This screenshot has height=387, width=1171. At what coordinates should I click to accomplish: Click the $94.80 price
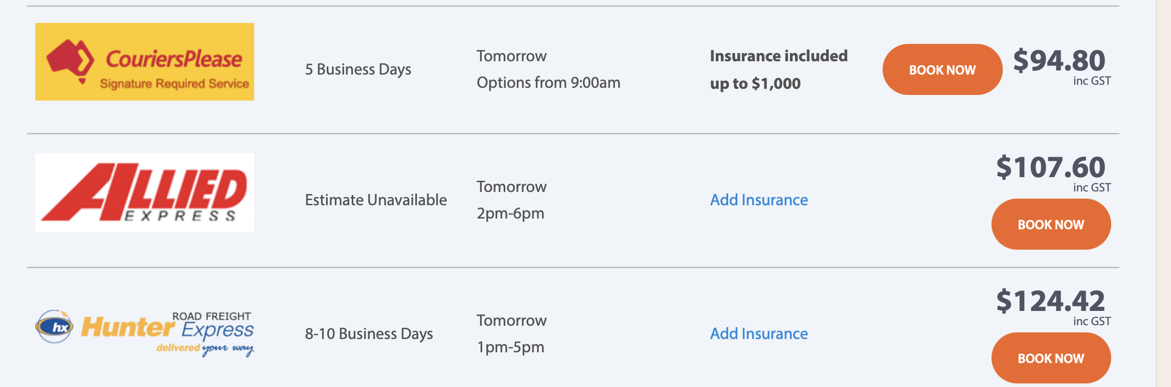[x=1059, y=61]
